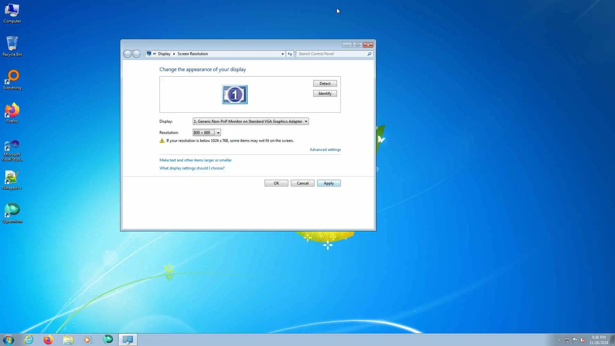Click the Start orb button
Viewport: 615px width, 346px height.
pyautogui.click(x=9, y=340)
